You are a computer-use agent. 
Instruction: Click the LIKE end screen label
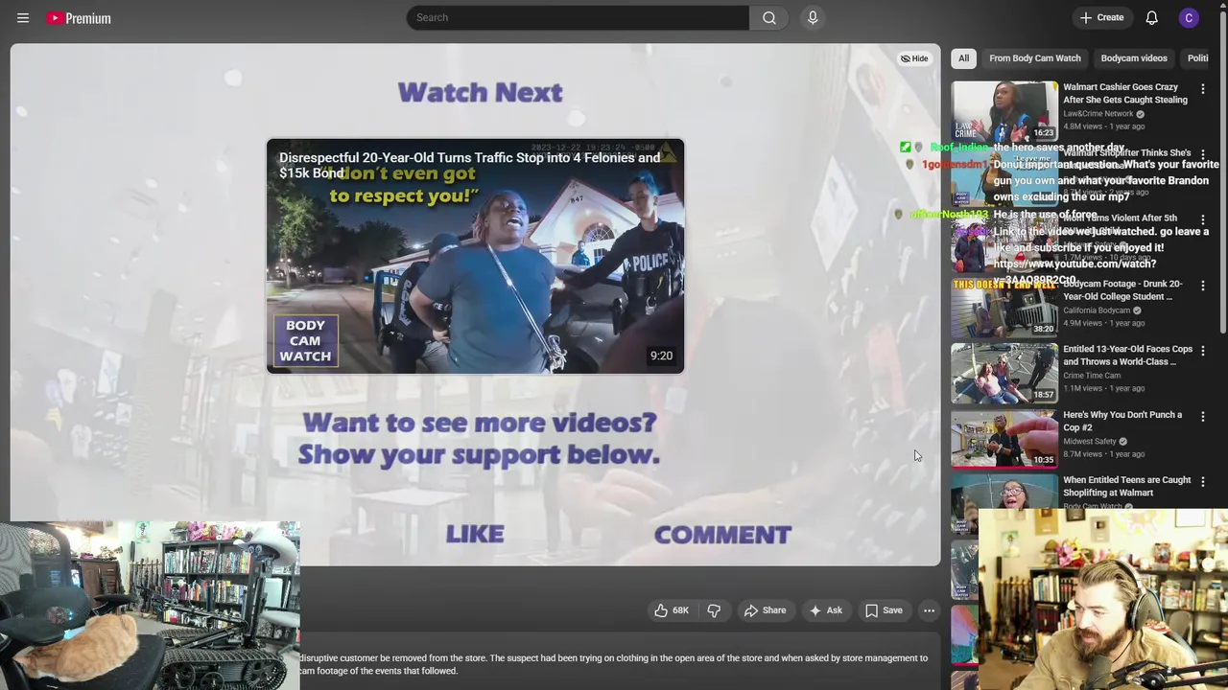coord(475,535)
